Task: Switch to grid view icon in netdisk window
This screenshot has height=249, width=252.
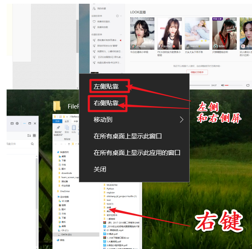Action: [x=34, y=135]
